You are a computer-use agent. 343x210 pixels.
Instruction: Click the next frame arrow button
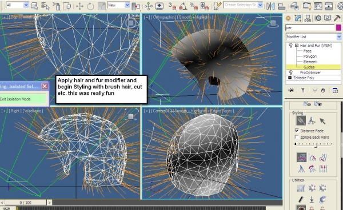49,203
